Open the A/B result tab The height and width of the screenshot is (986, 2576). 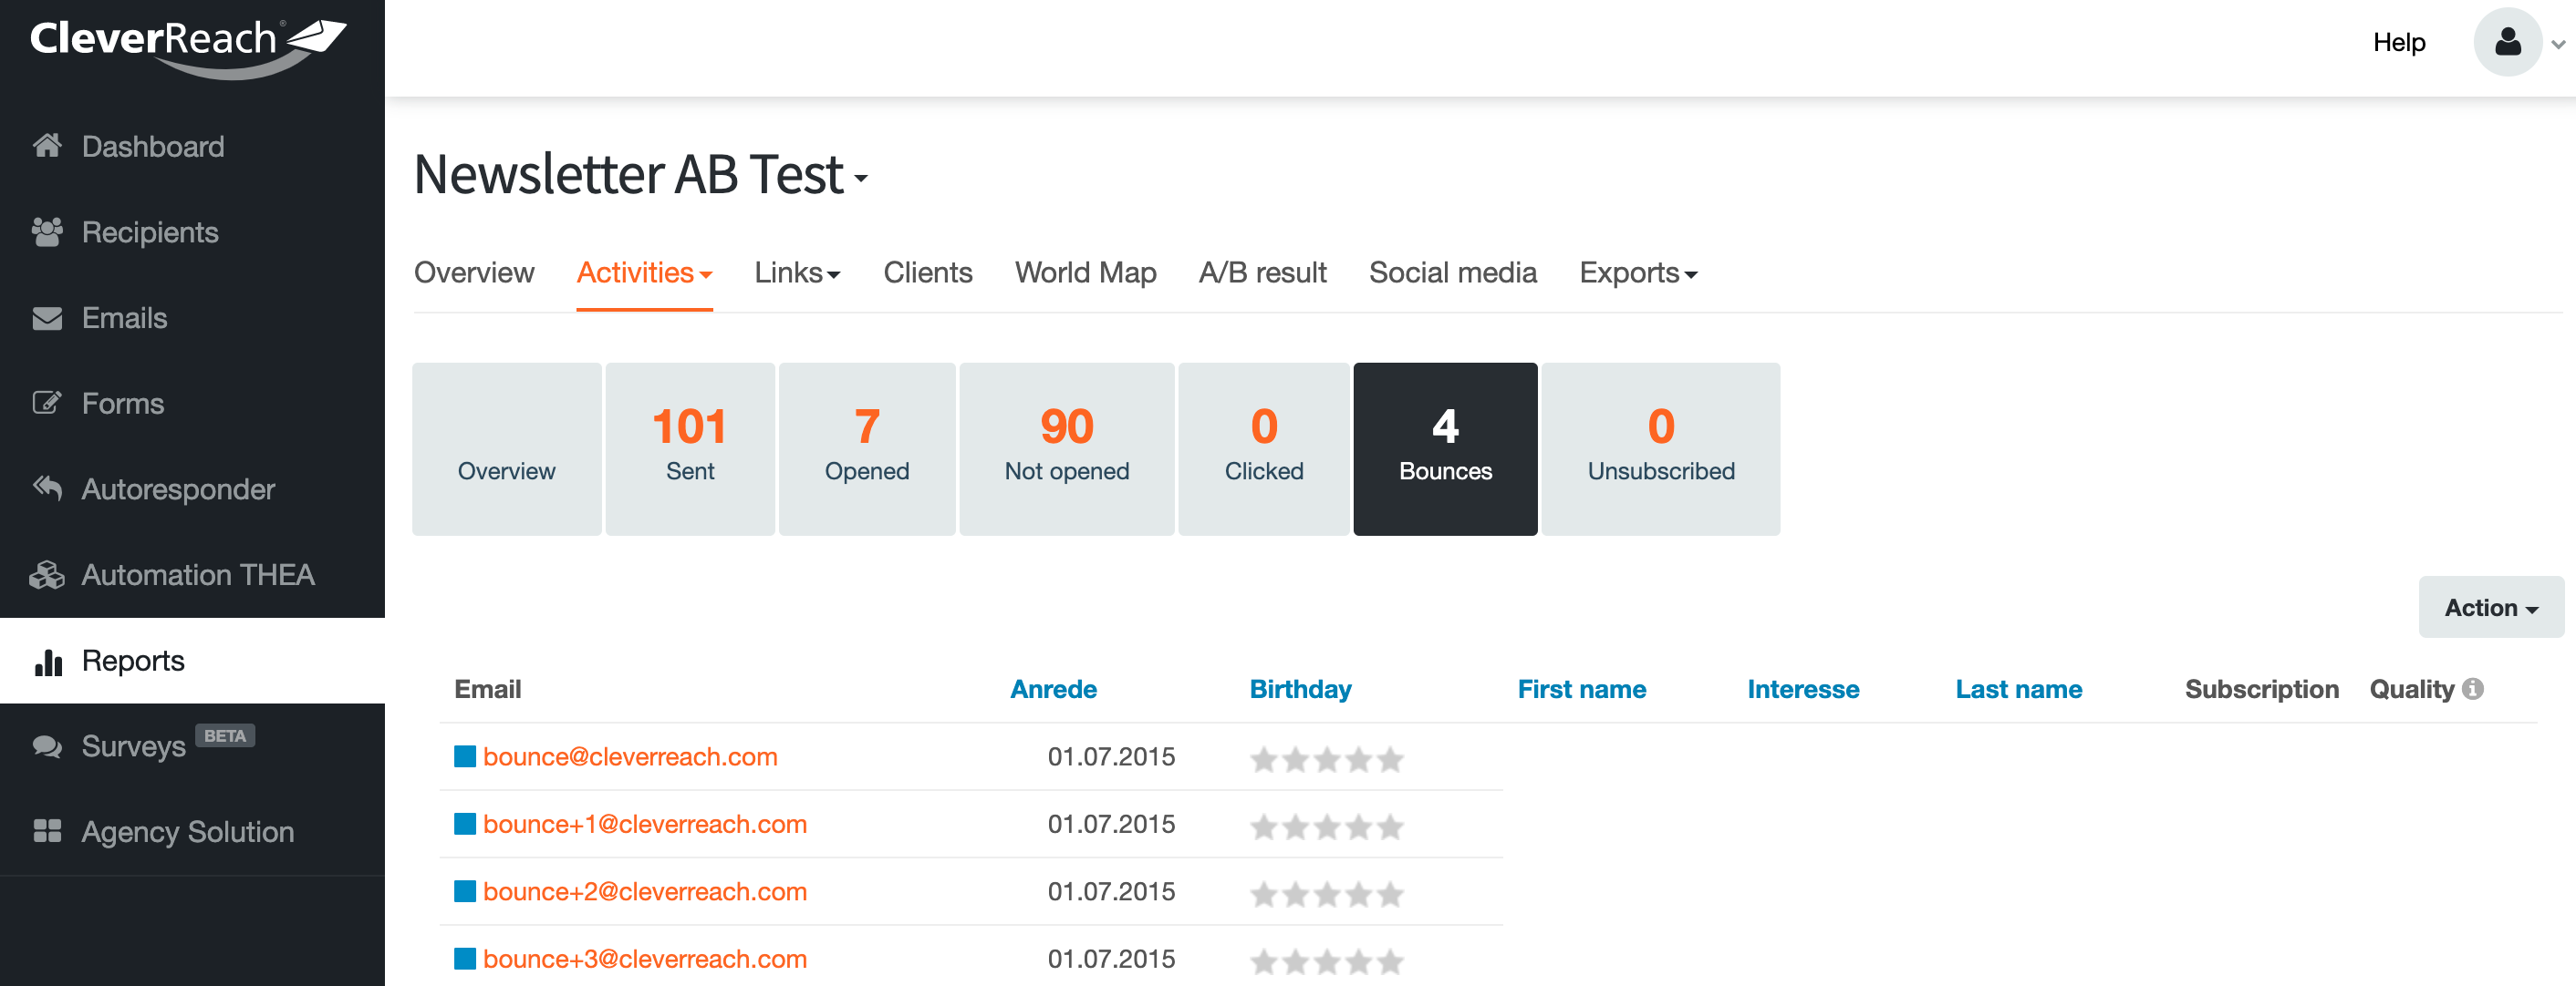(1262, 272)
